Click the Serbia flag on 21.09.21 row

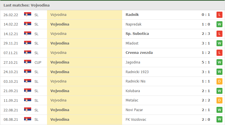pos(27,90)
